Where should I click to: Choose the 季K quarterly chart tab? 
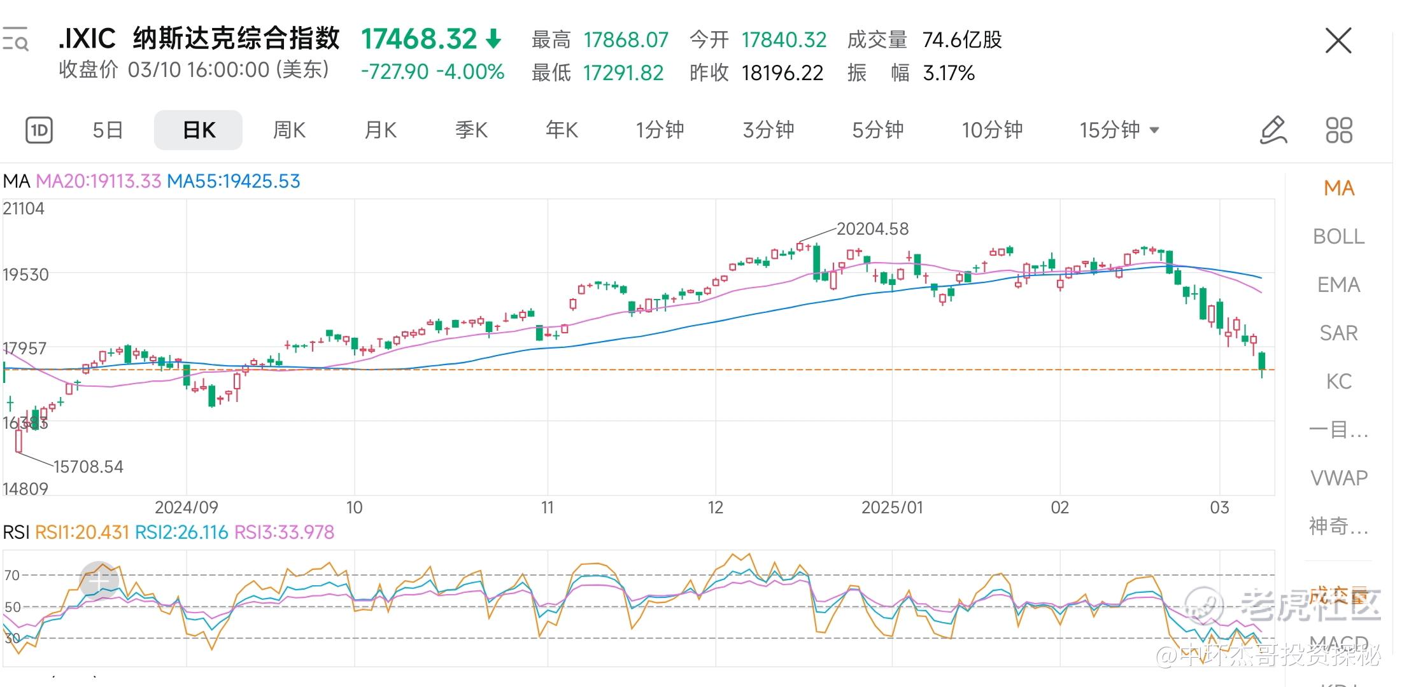(x=471, y=130)
